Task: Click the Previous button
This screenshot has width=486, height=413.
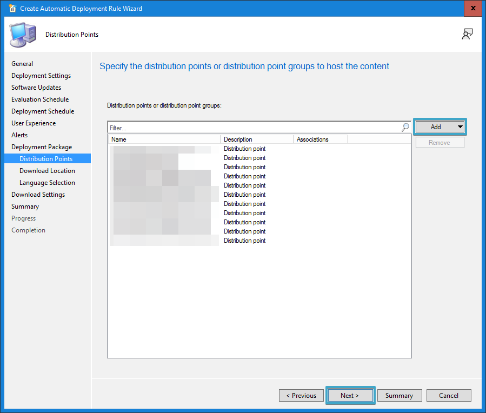Action: click(x=301, y=395)
